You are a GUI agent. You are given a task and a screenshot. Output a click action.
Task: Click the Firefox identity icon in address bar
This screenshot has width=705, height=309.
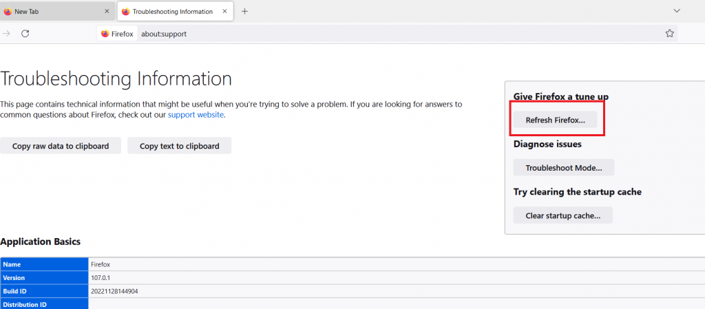click(117, 34)
